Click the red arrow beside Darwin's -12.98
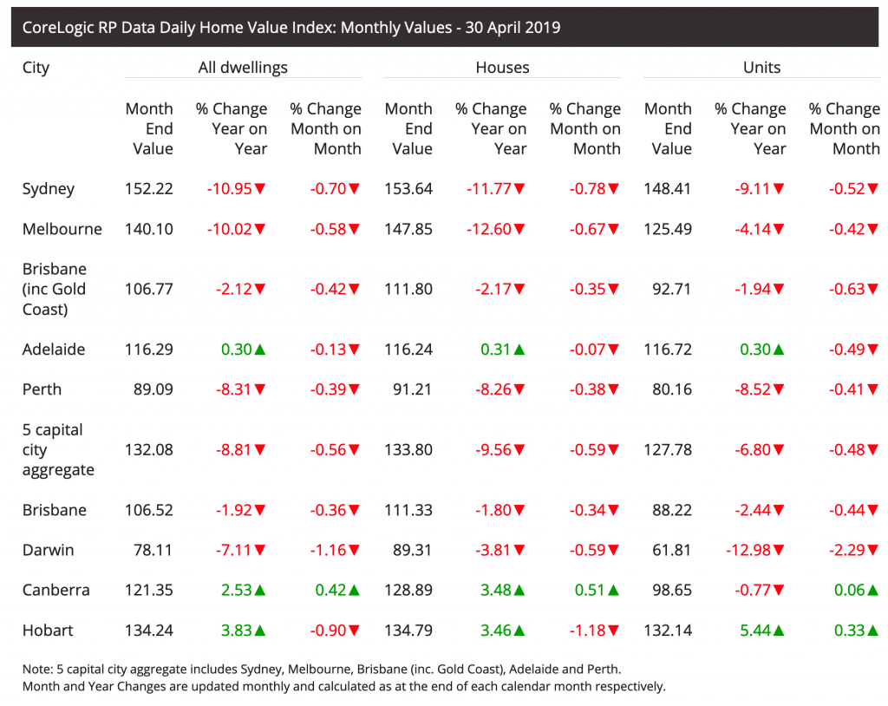This screenshot has width=888, height=706. [x=779, y=551]
